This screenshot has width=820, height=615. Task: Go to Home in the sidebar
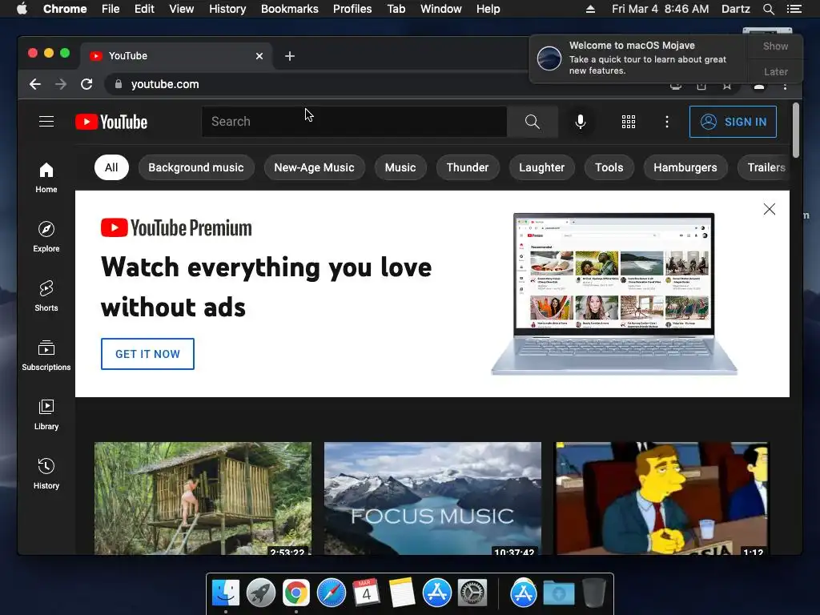pyautogui.click(x=46, y=178)
